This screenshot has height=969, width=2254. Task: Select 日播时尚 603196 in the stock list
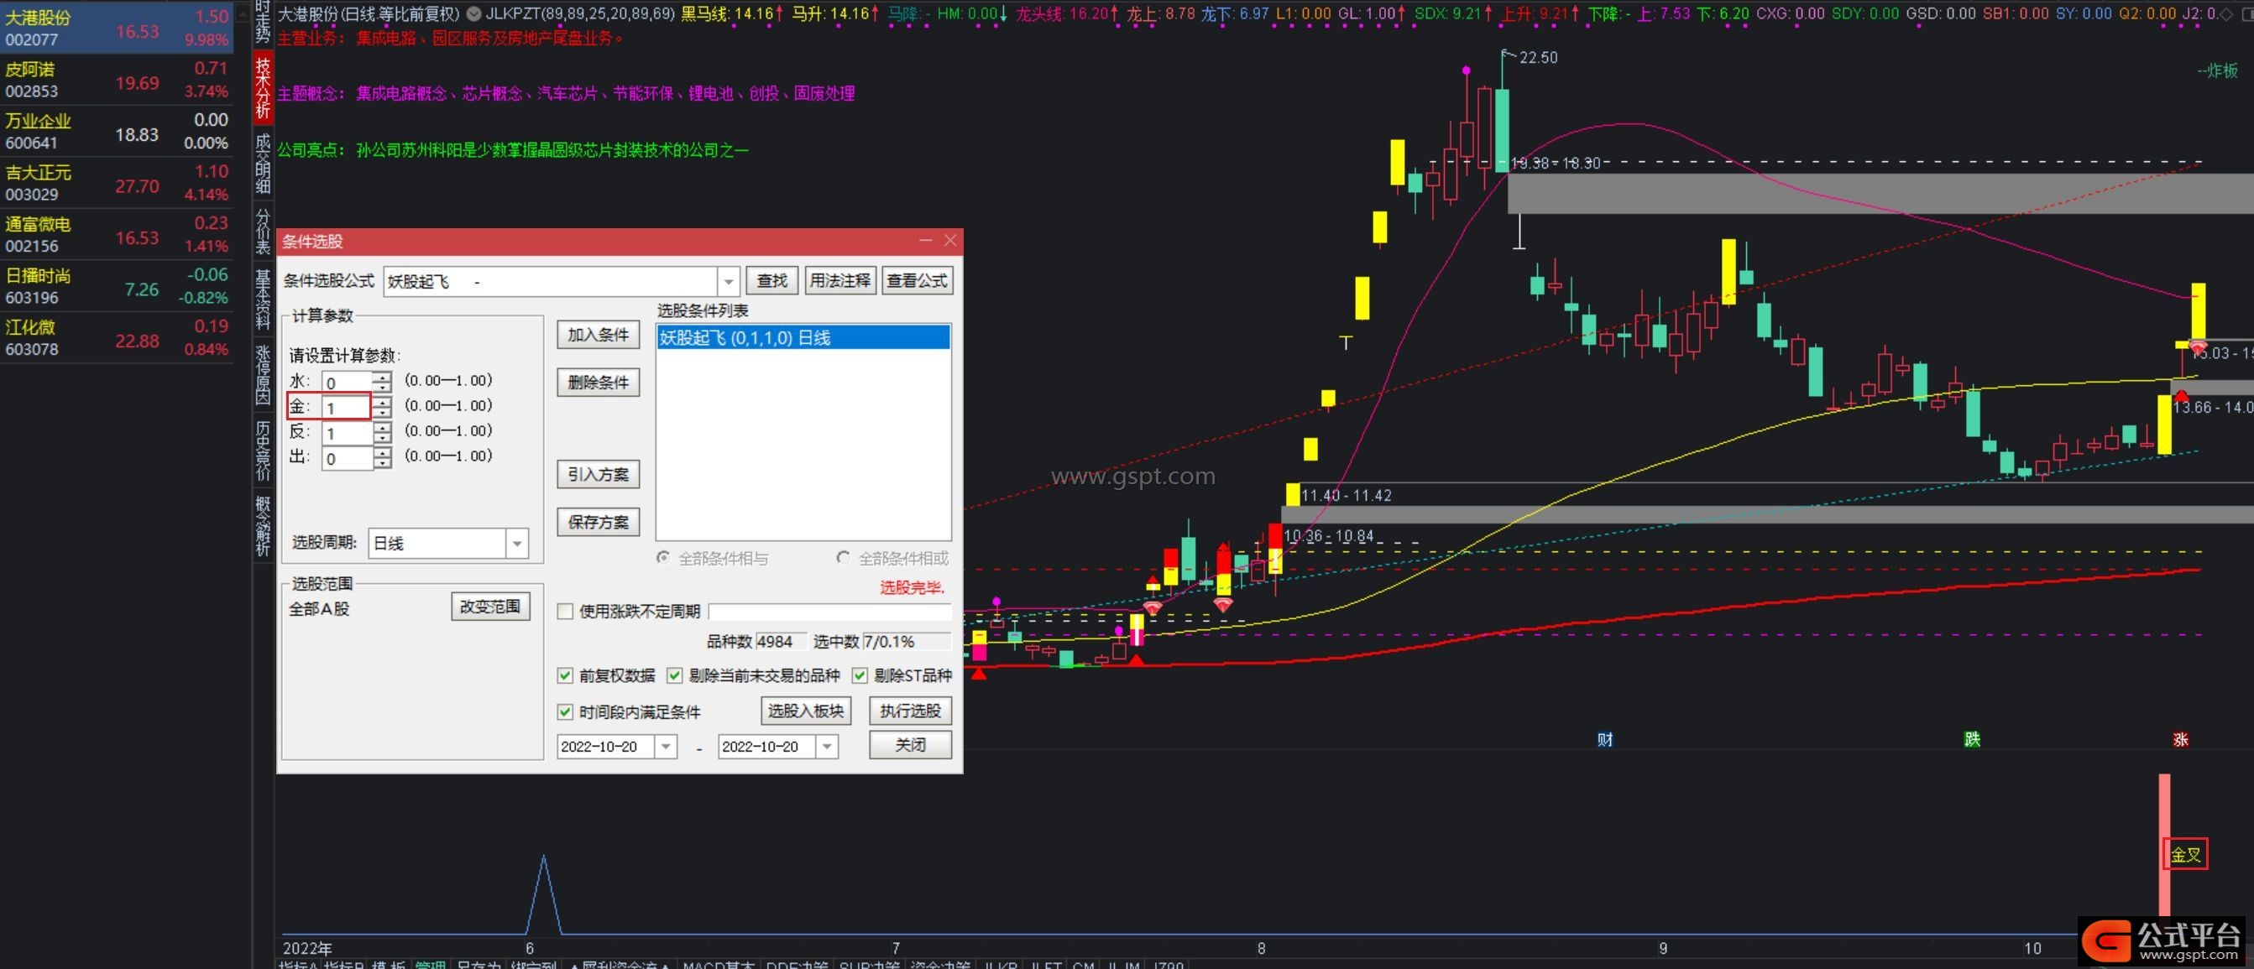coord(118,286)
